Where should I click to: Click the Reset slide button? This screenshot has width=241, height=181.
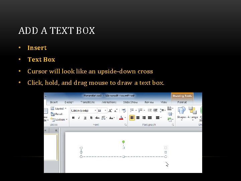tap(57, 114)
